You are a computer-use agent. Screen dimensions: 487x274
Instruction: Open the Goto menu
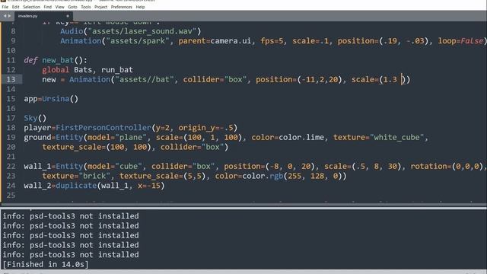click(72, 7)
